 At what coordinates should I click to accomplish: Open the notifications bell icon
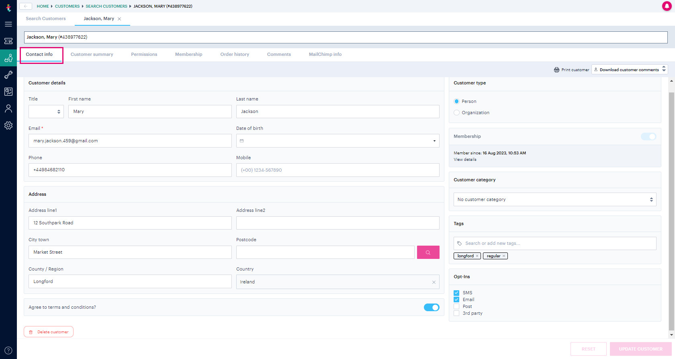click(667, 6)
